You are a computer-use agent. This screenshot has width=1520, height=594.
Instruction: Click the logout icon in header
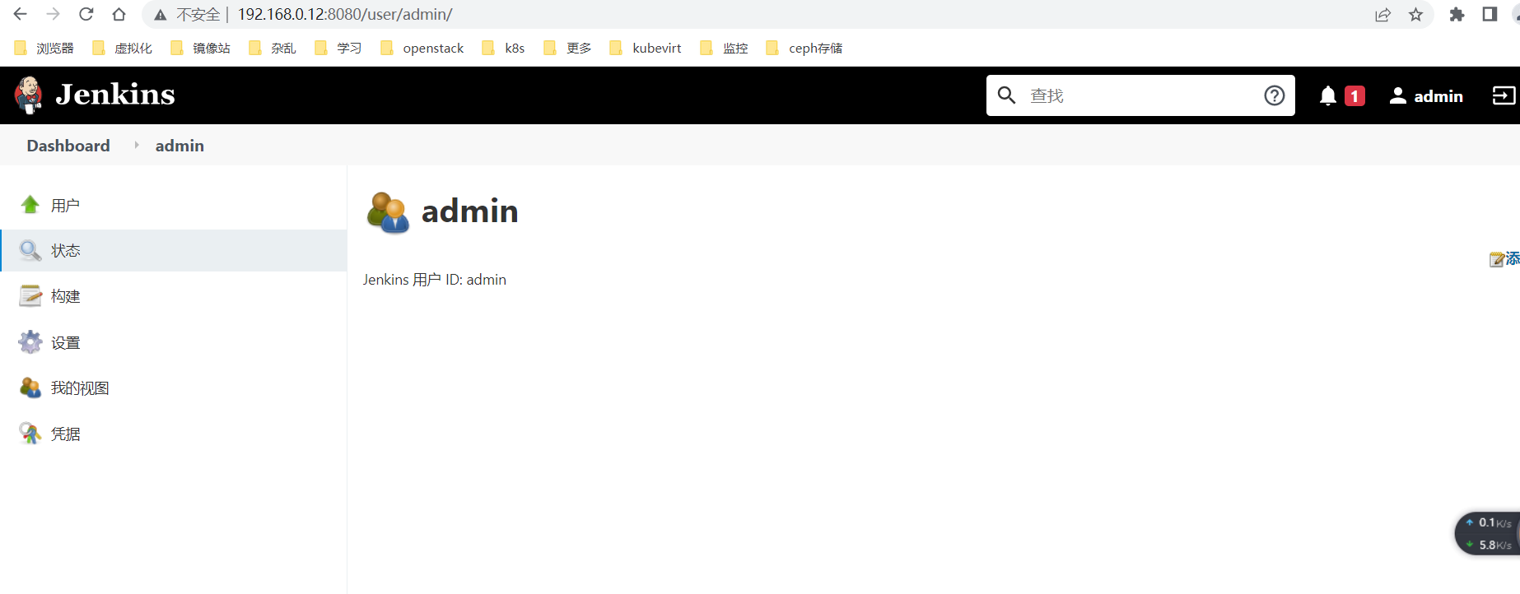coord(1504,96)
